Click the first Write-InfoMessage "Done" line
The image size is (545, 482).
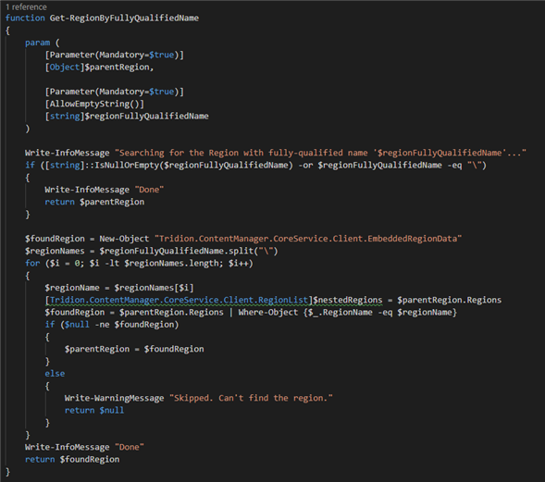pos(105,190)
